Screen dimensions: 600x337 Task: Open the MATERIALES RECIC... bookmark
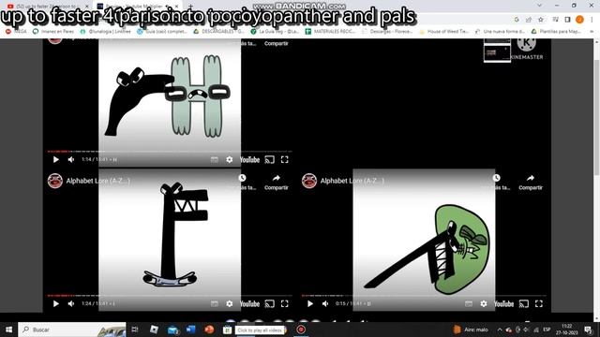[x=330, y=31]
